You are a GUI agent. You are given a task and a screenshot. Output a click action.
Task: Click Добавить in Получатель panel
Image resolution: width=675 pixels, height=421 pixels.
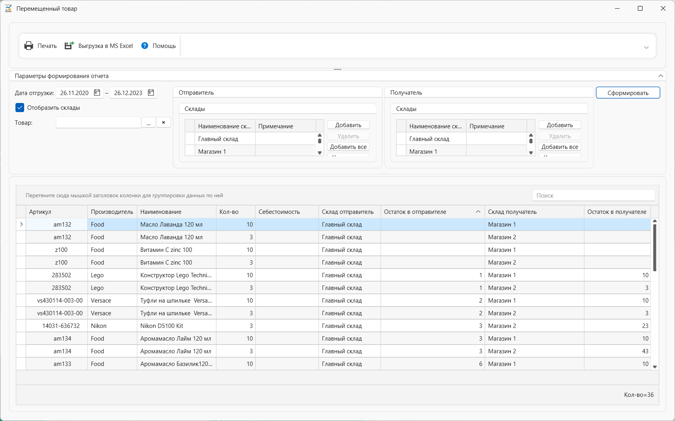[x=560, y=125]
